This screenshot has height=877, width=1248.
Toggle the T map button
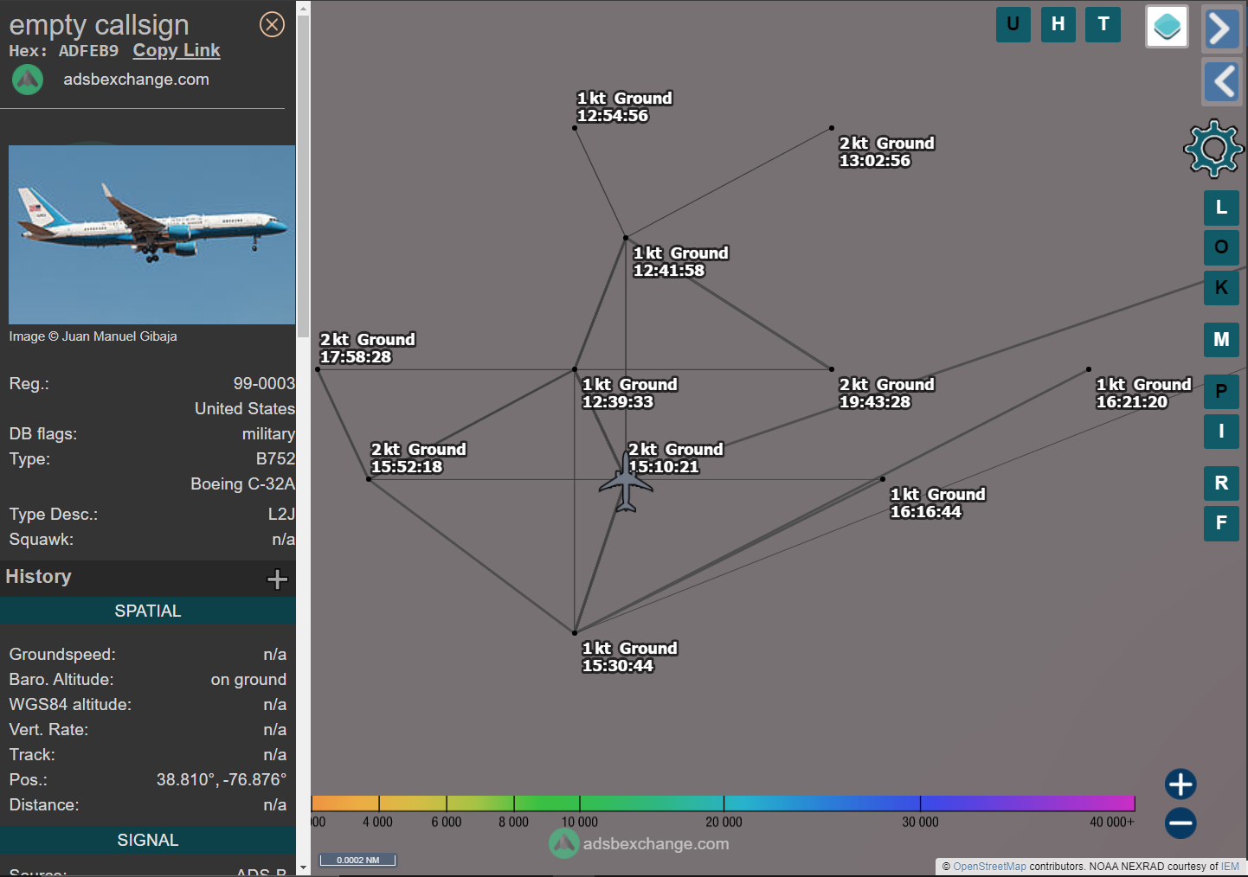(x=1103, y=24)
